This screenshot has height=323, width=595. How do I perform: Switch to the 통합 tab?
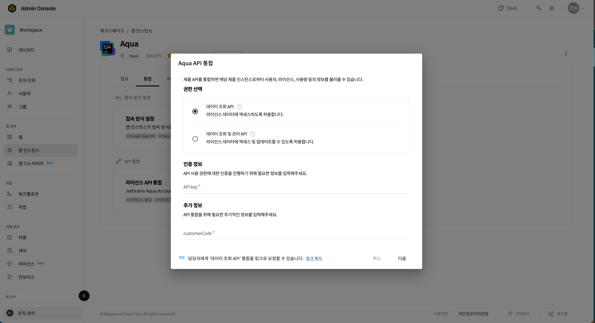[x=148, y=79]
